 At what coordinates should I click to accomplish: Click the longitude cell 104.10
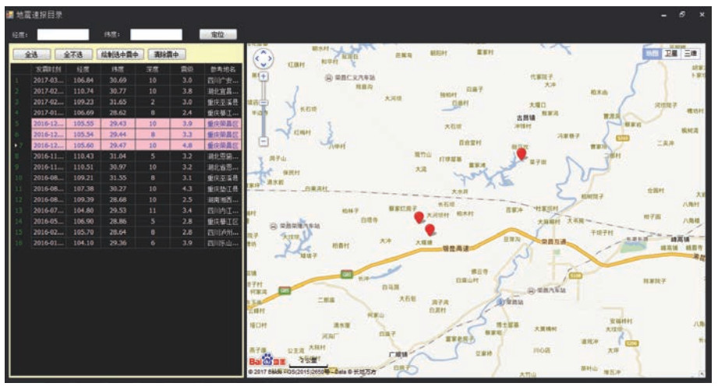tap(83, 243)
